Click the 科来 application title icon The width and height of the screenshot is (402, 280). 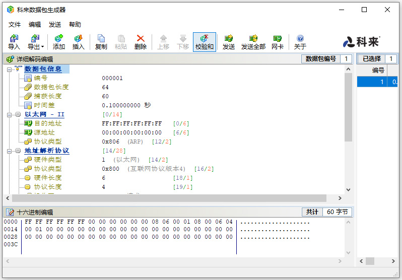[x=11, y=10]
